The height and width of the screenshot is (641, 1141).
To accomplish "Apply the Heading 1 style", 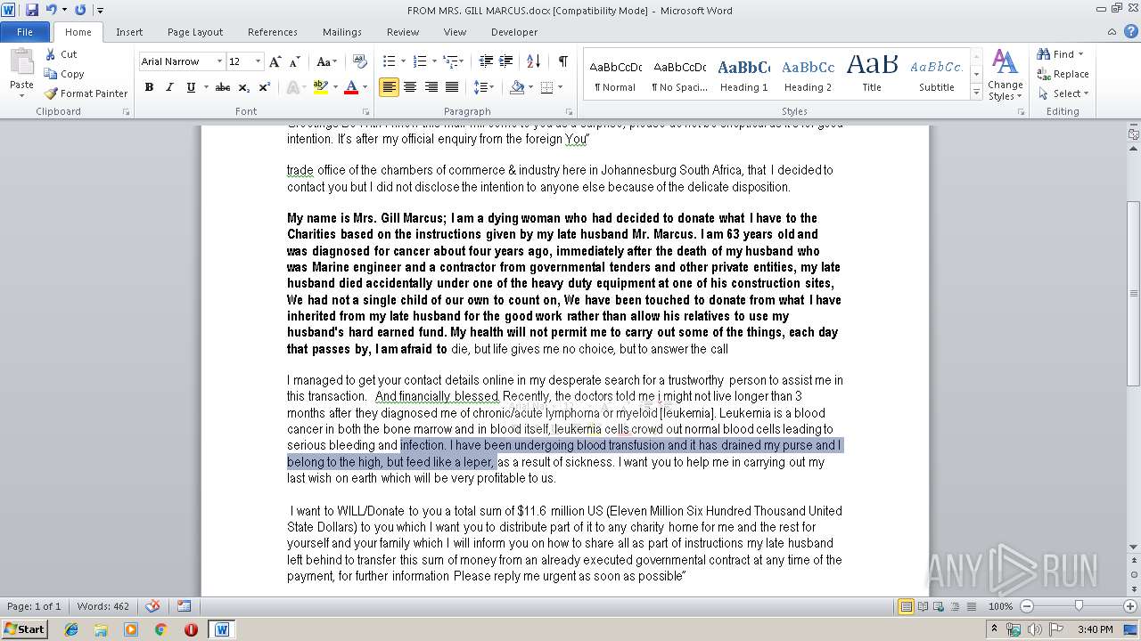I will pyautogui.click(x=744, y=75).
